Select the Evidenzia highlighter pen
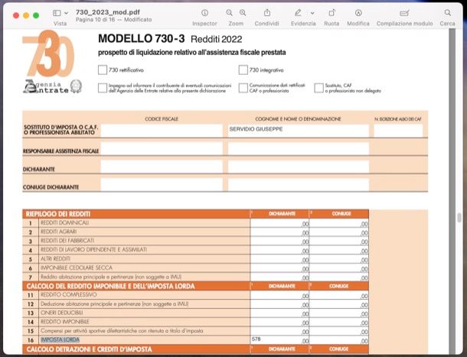 298,13
